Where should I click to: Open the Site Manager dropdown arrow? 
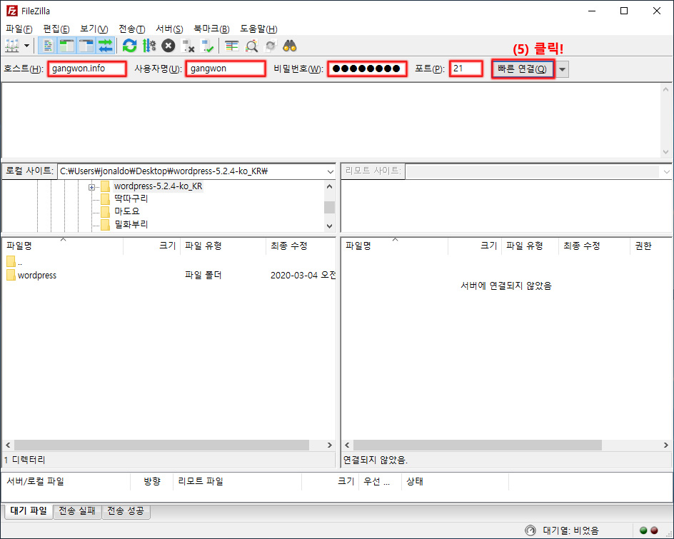pyautogui.click(x=26, y=46)
